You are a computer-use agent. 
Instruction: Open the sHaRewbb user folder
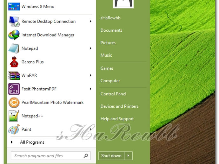click(110, 18)
